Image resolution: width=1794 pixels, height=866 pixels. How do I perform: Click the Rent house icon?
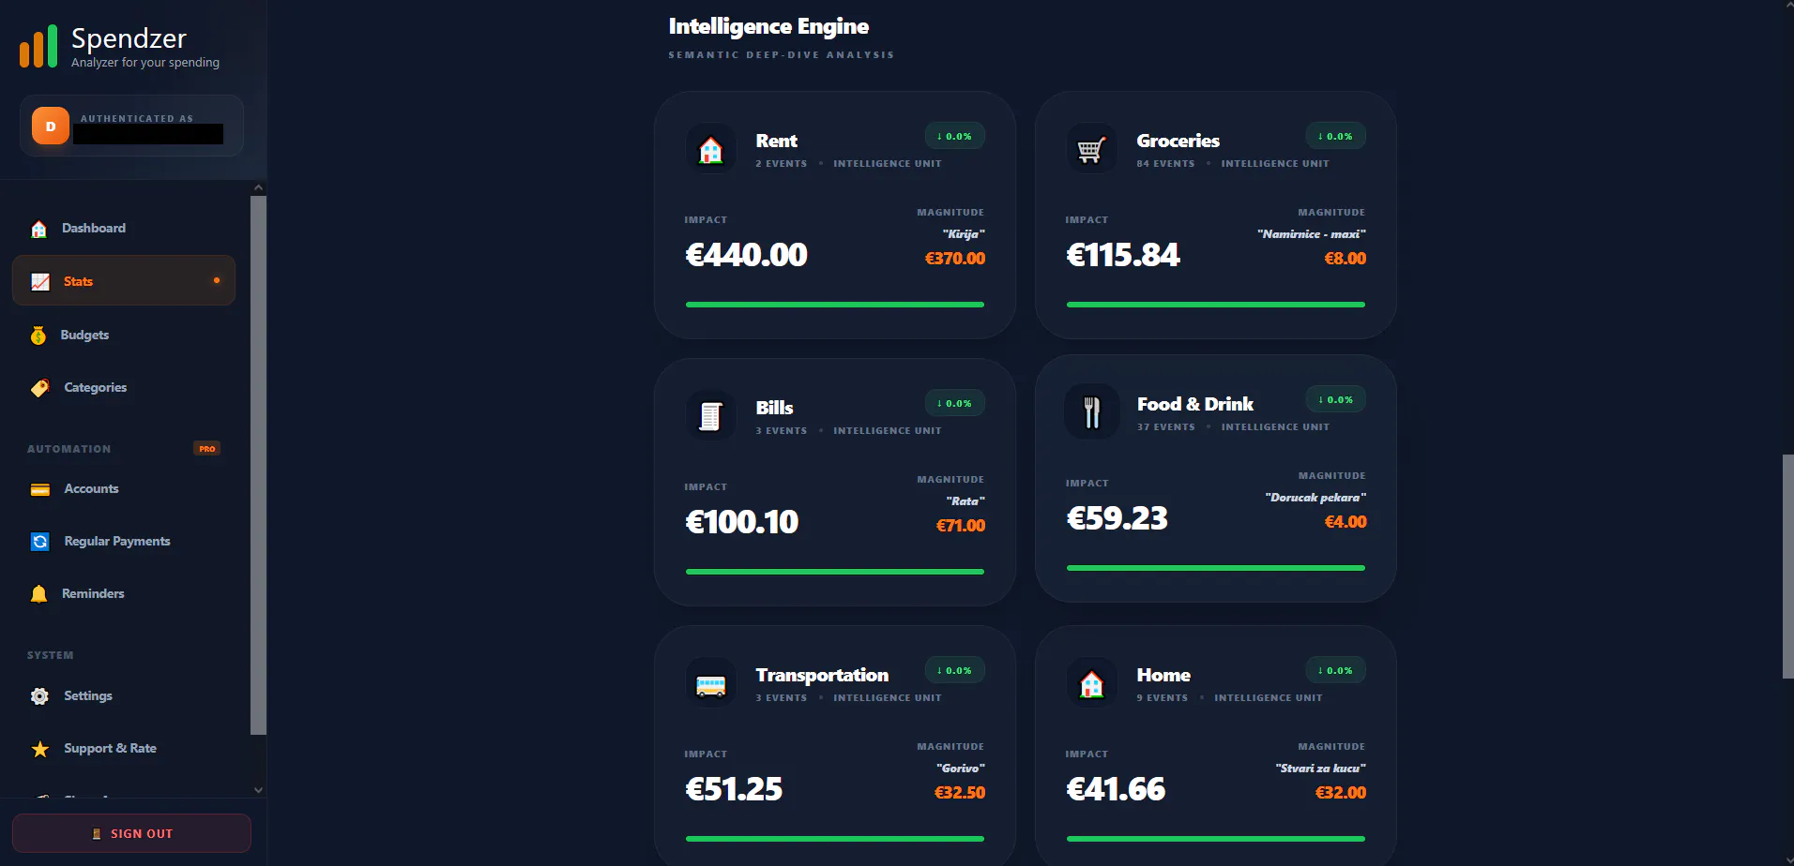click(711, 149)
